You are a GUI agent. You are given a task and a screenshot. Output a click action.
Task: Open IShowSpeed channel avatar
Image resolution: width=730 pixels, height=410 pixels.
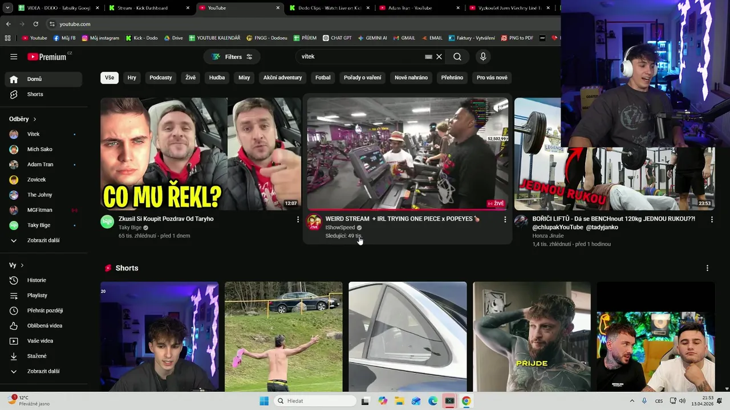coord(314,222)
